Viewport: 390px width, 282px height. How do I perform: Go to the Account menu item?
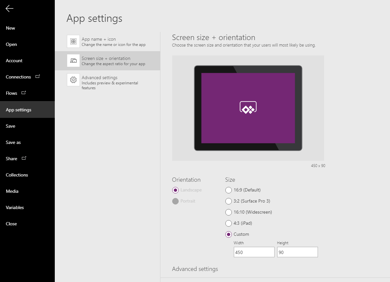27,61
